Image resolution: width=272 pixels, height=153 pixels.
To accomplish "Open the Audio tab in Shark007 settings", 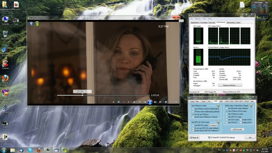I will click(x=204, y=101).
